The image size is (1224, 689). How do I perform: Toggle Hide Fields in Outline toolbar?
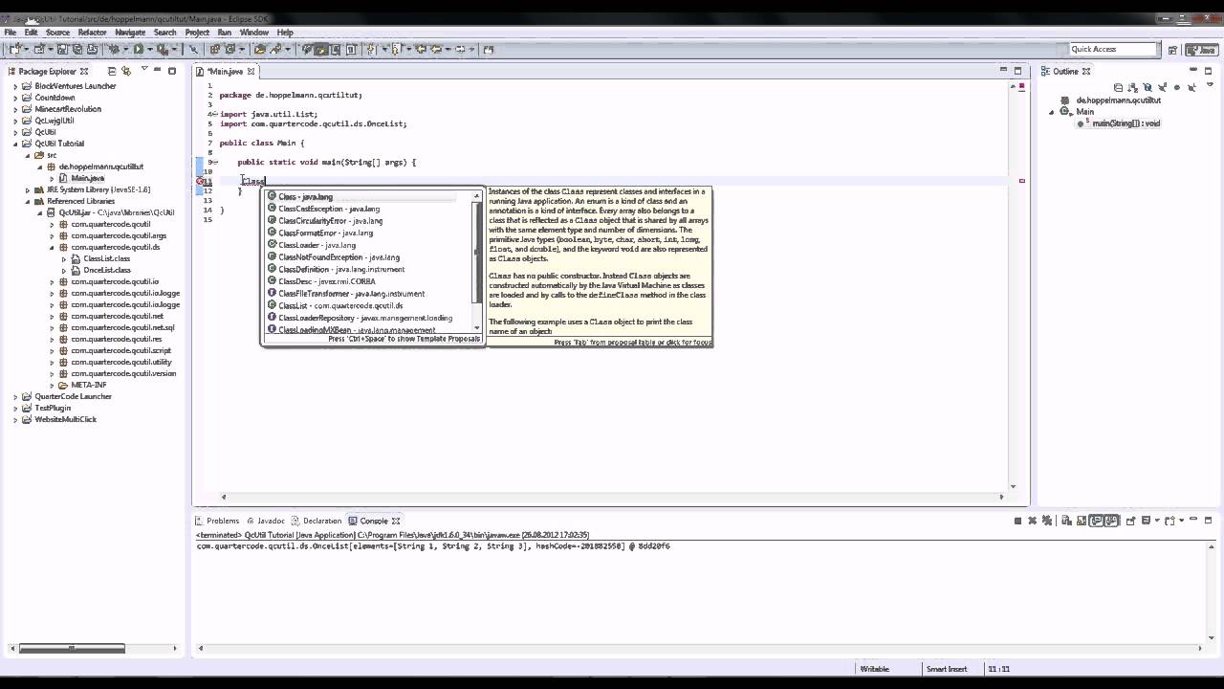click(x=1147, y=87)
